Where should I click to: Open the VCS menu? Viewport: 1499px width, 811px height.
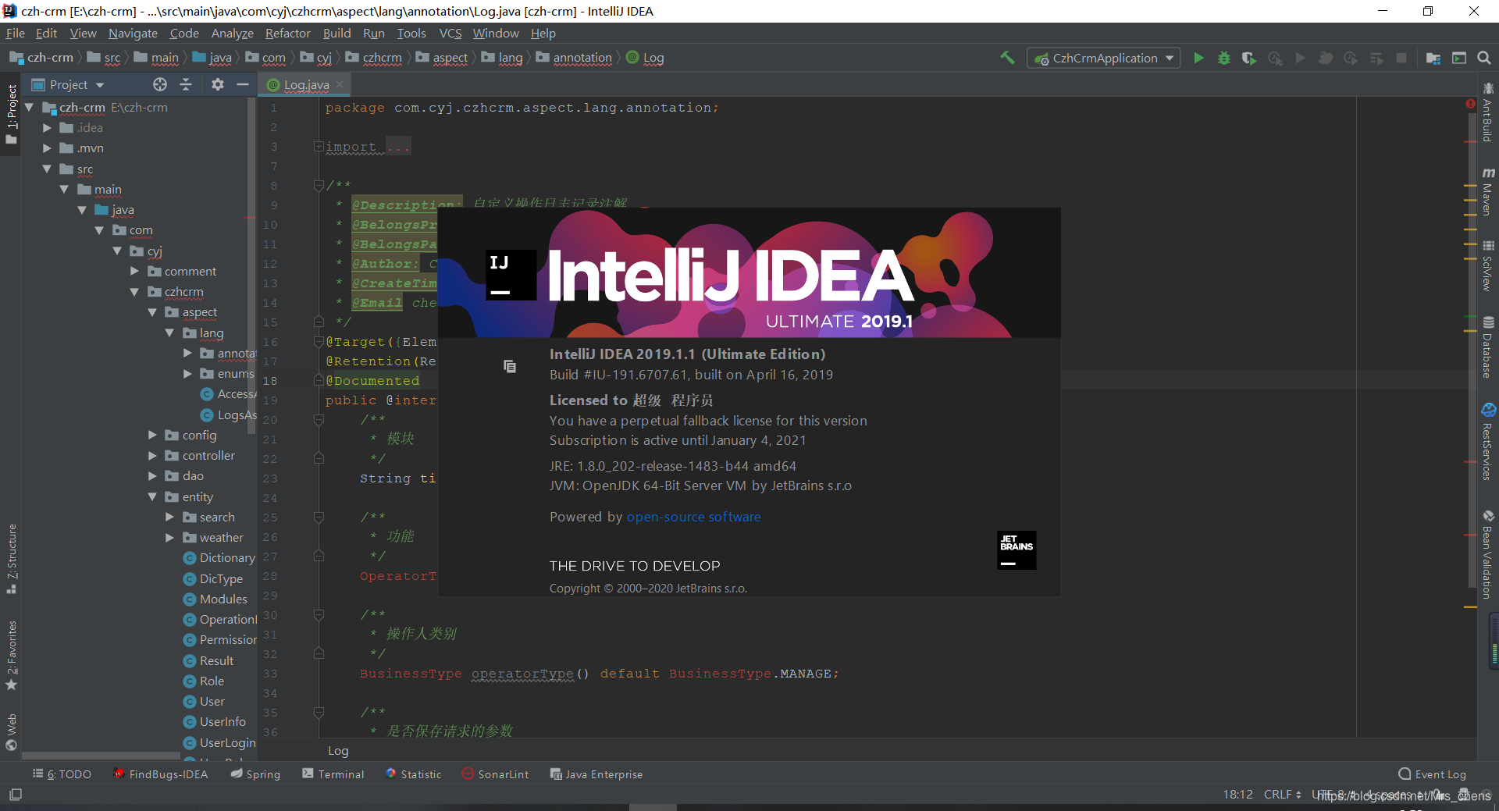(x=450, y=33)
